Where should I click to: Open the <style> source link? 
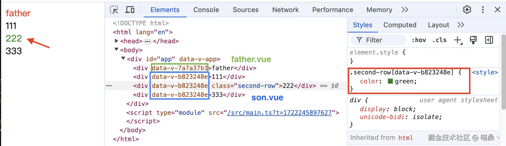pos(485,72)
